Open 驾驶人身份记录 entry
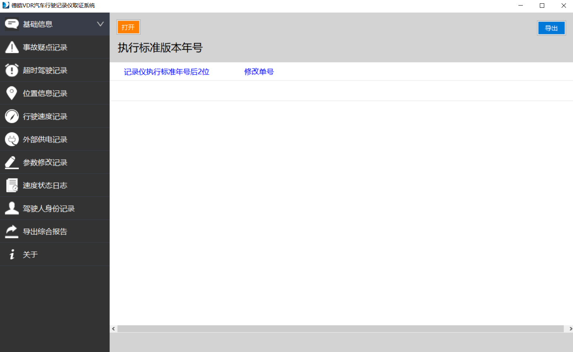 point(55,208)
